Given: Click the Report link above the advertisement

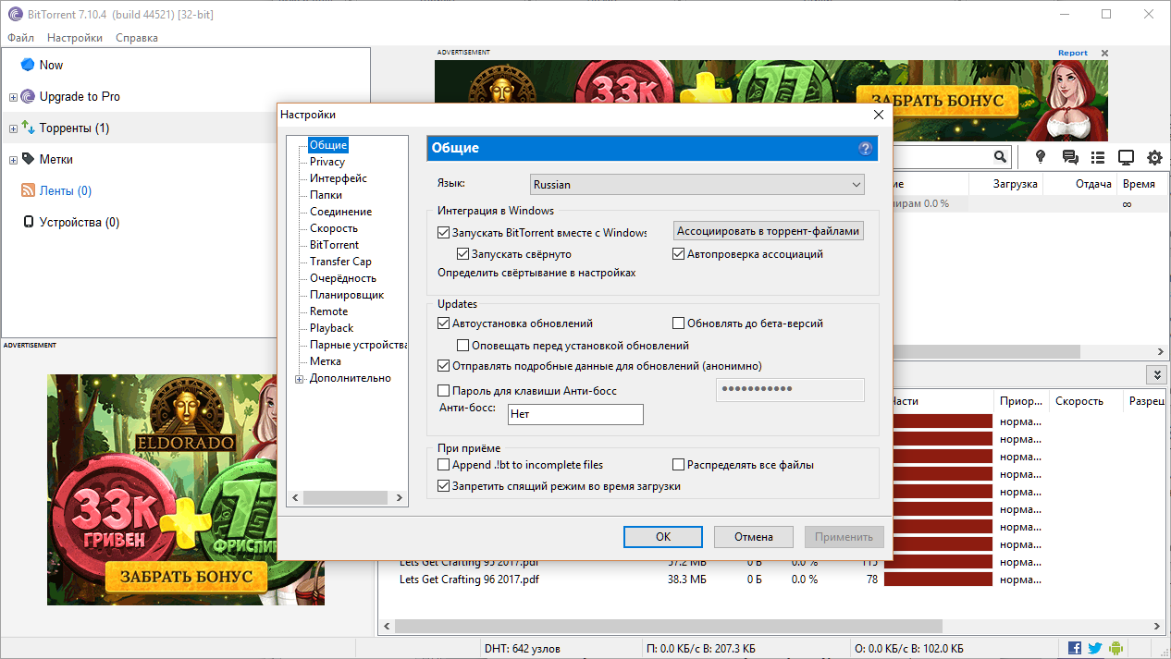Looking at the screenshot, I should (1073, 53).
